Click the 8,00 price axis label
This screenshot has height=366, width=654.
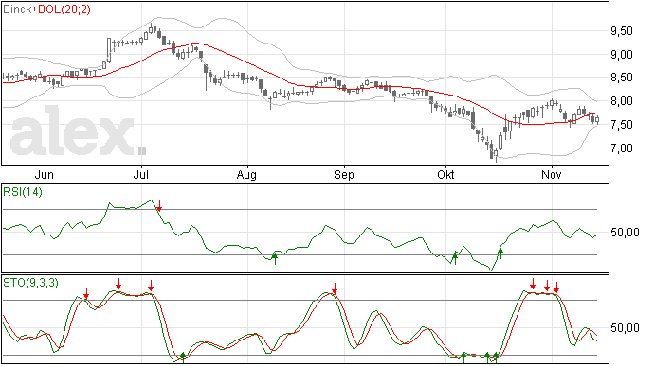622,101
